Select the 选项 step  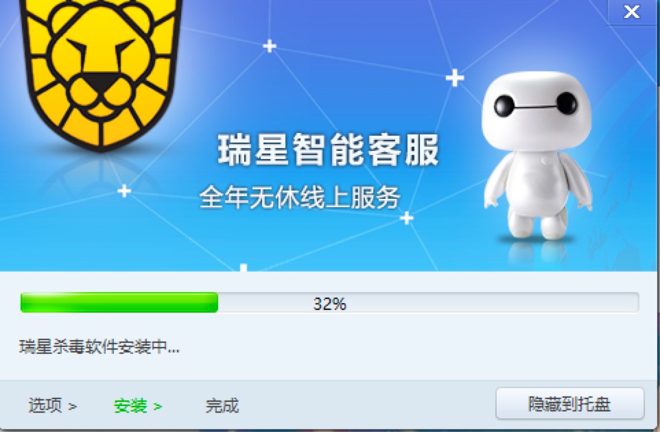(45, 405)
